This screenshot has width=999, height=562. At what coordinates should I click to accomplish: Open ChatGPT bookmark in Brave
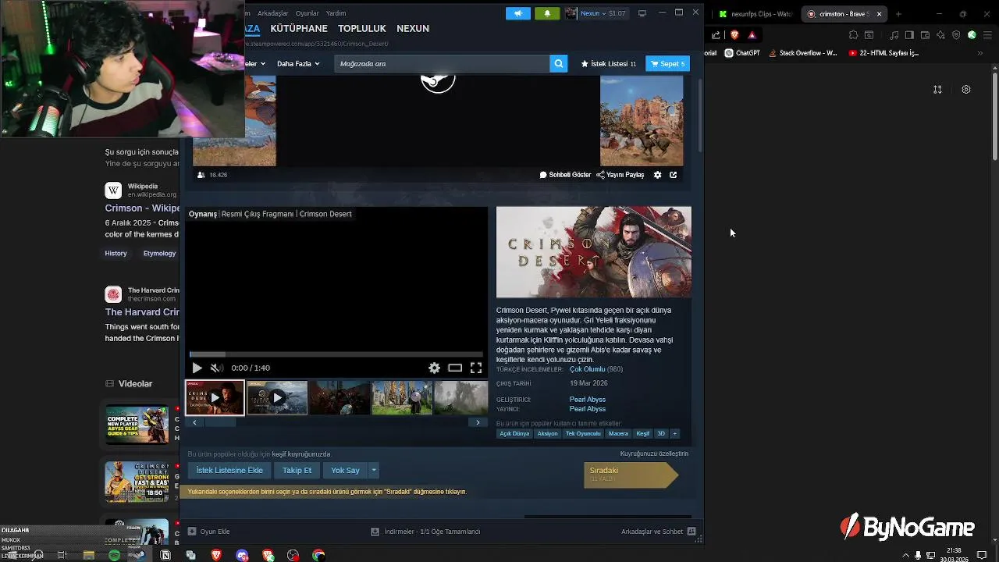tap(742, 53)
